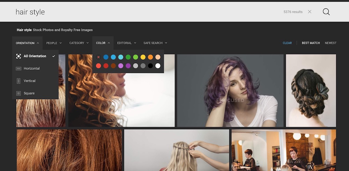Open the Category filter dropdown
349x171 pixels.
point(79,43)
